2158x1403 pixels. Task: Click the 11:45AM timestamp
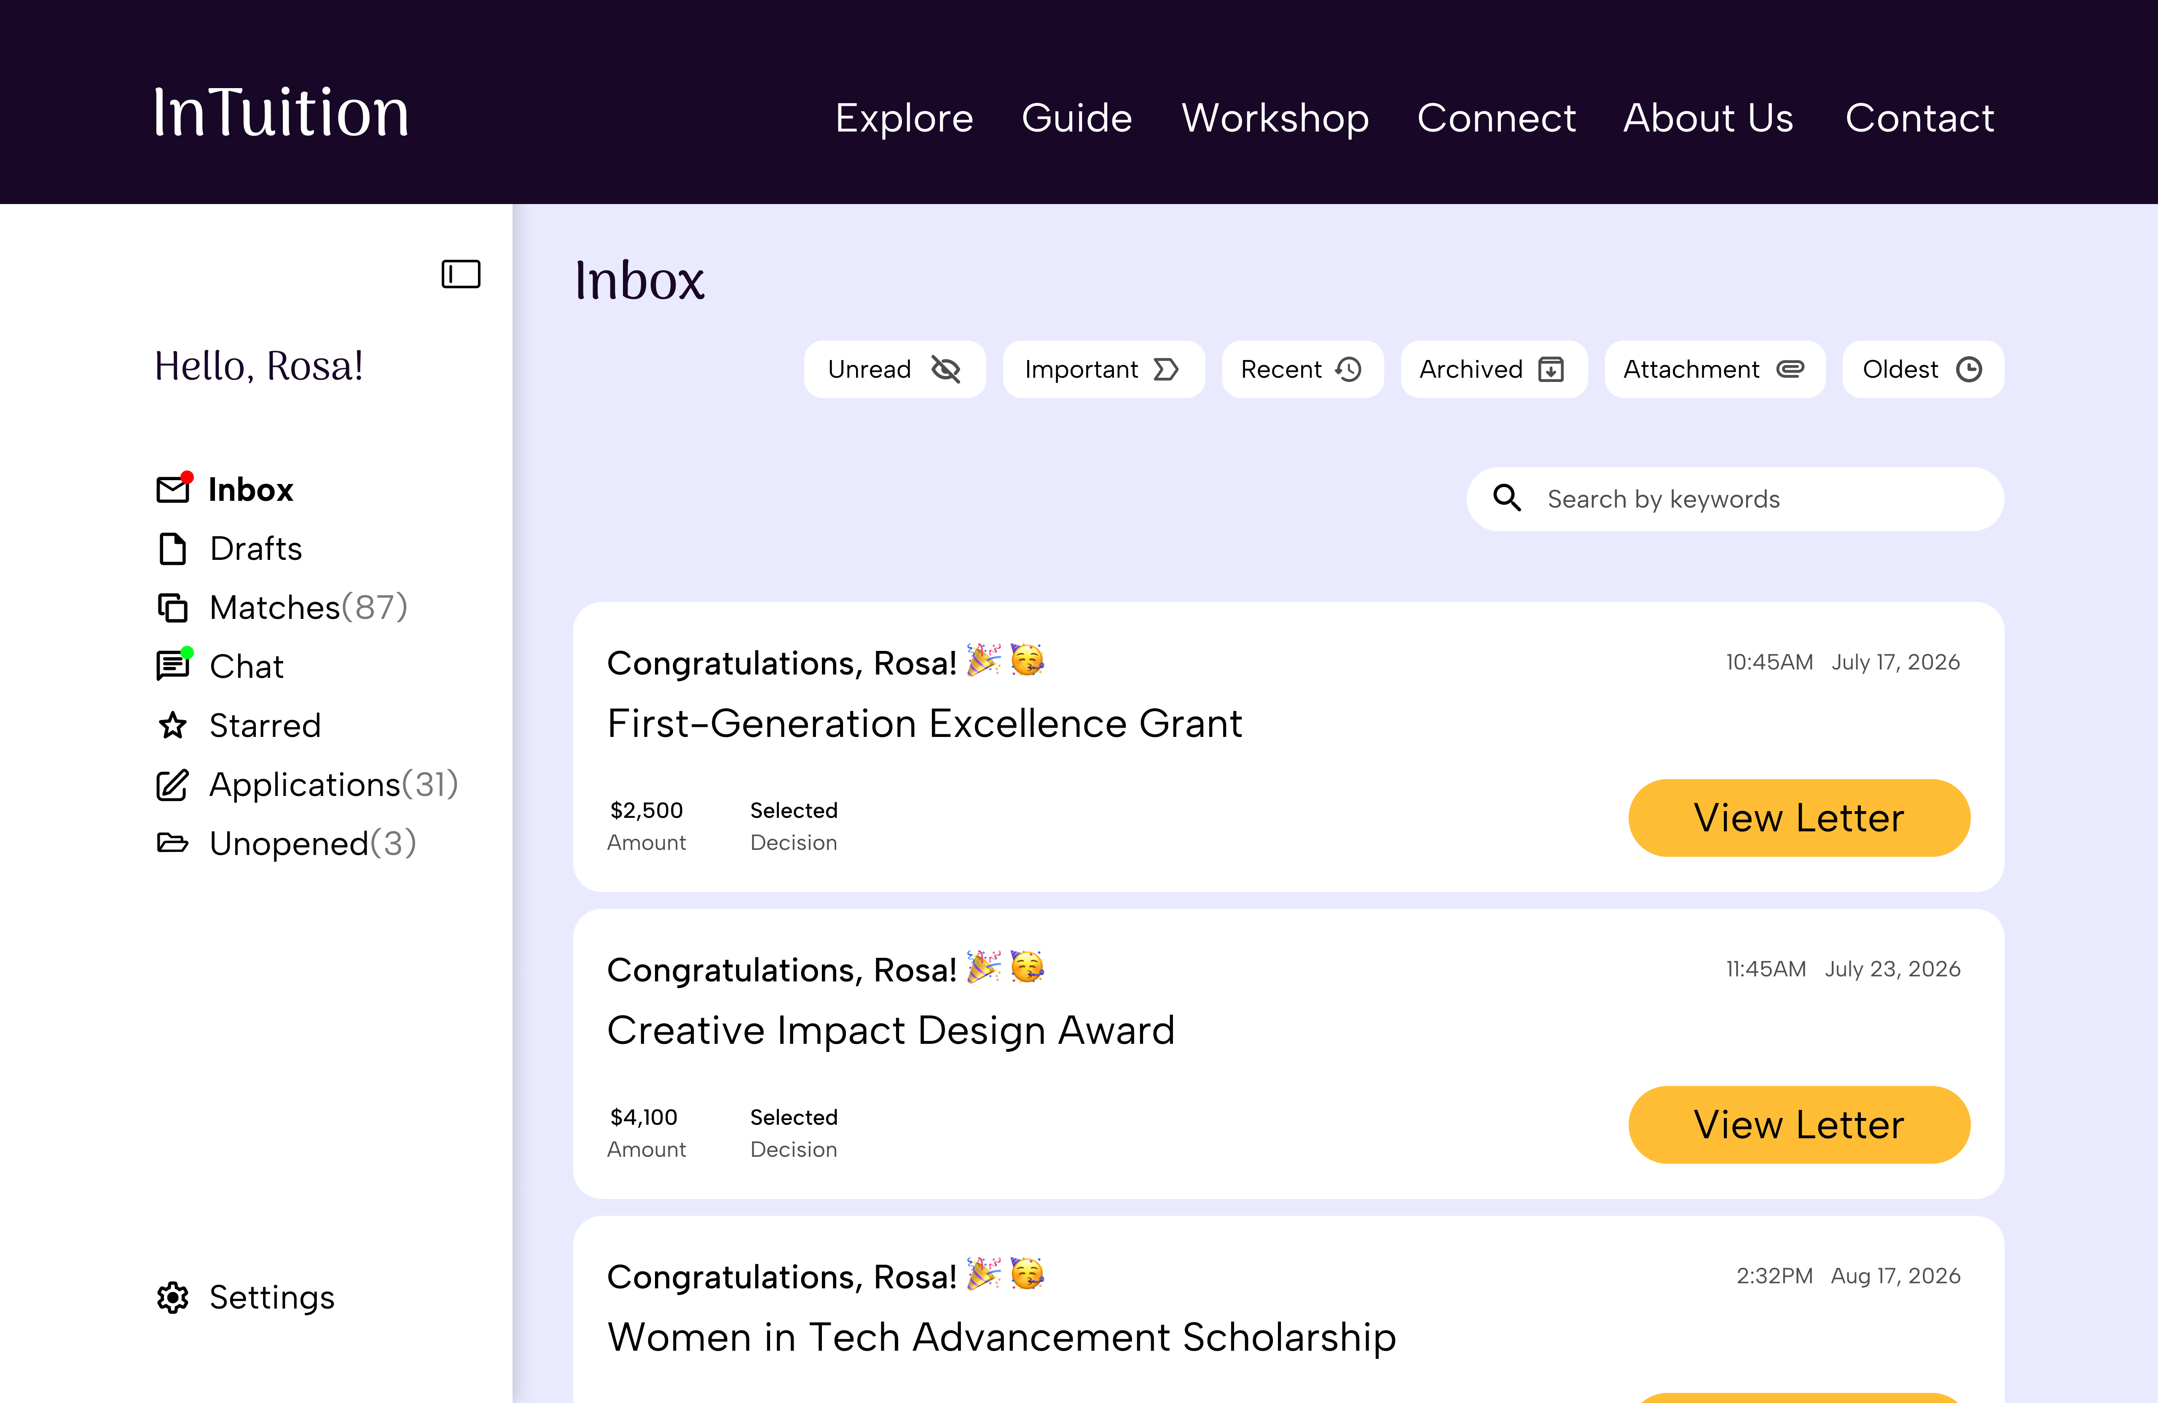pos(1766,969)
